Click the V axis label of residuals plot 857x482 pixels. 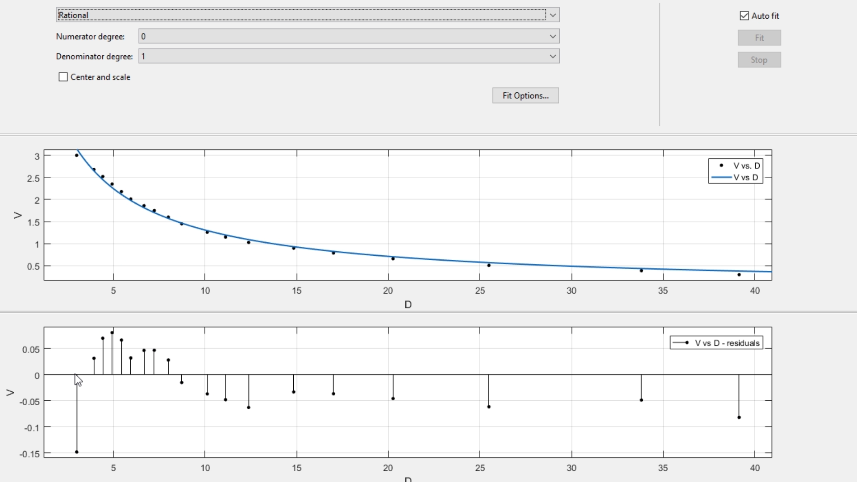coord(10,393)
